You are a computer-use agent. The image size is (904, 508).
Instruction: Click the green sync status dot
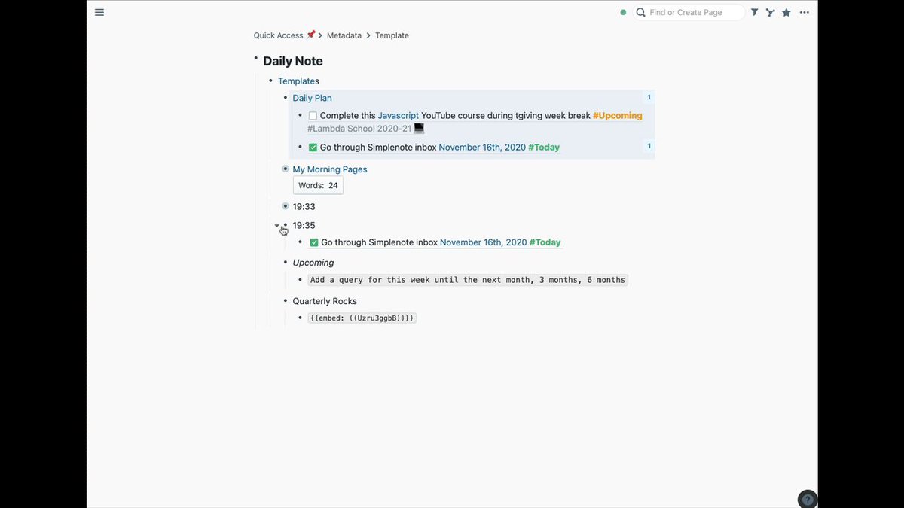click(x=623, y=12)
